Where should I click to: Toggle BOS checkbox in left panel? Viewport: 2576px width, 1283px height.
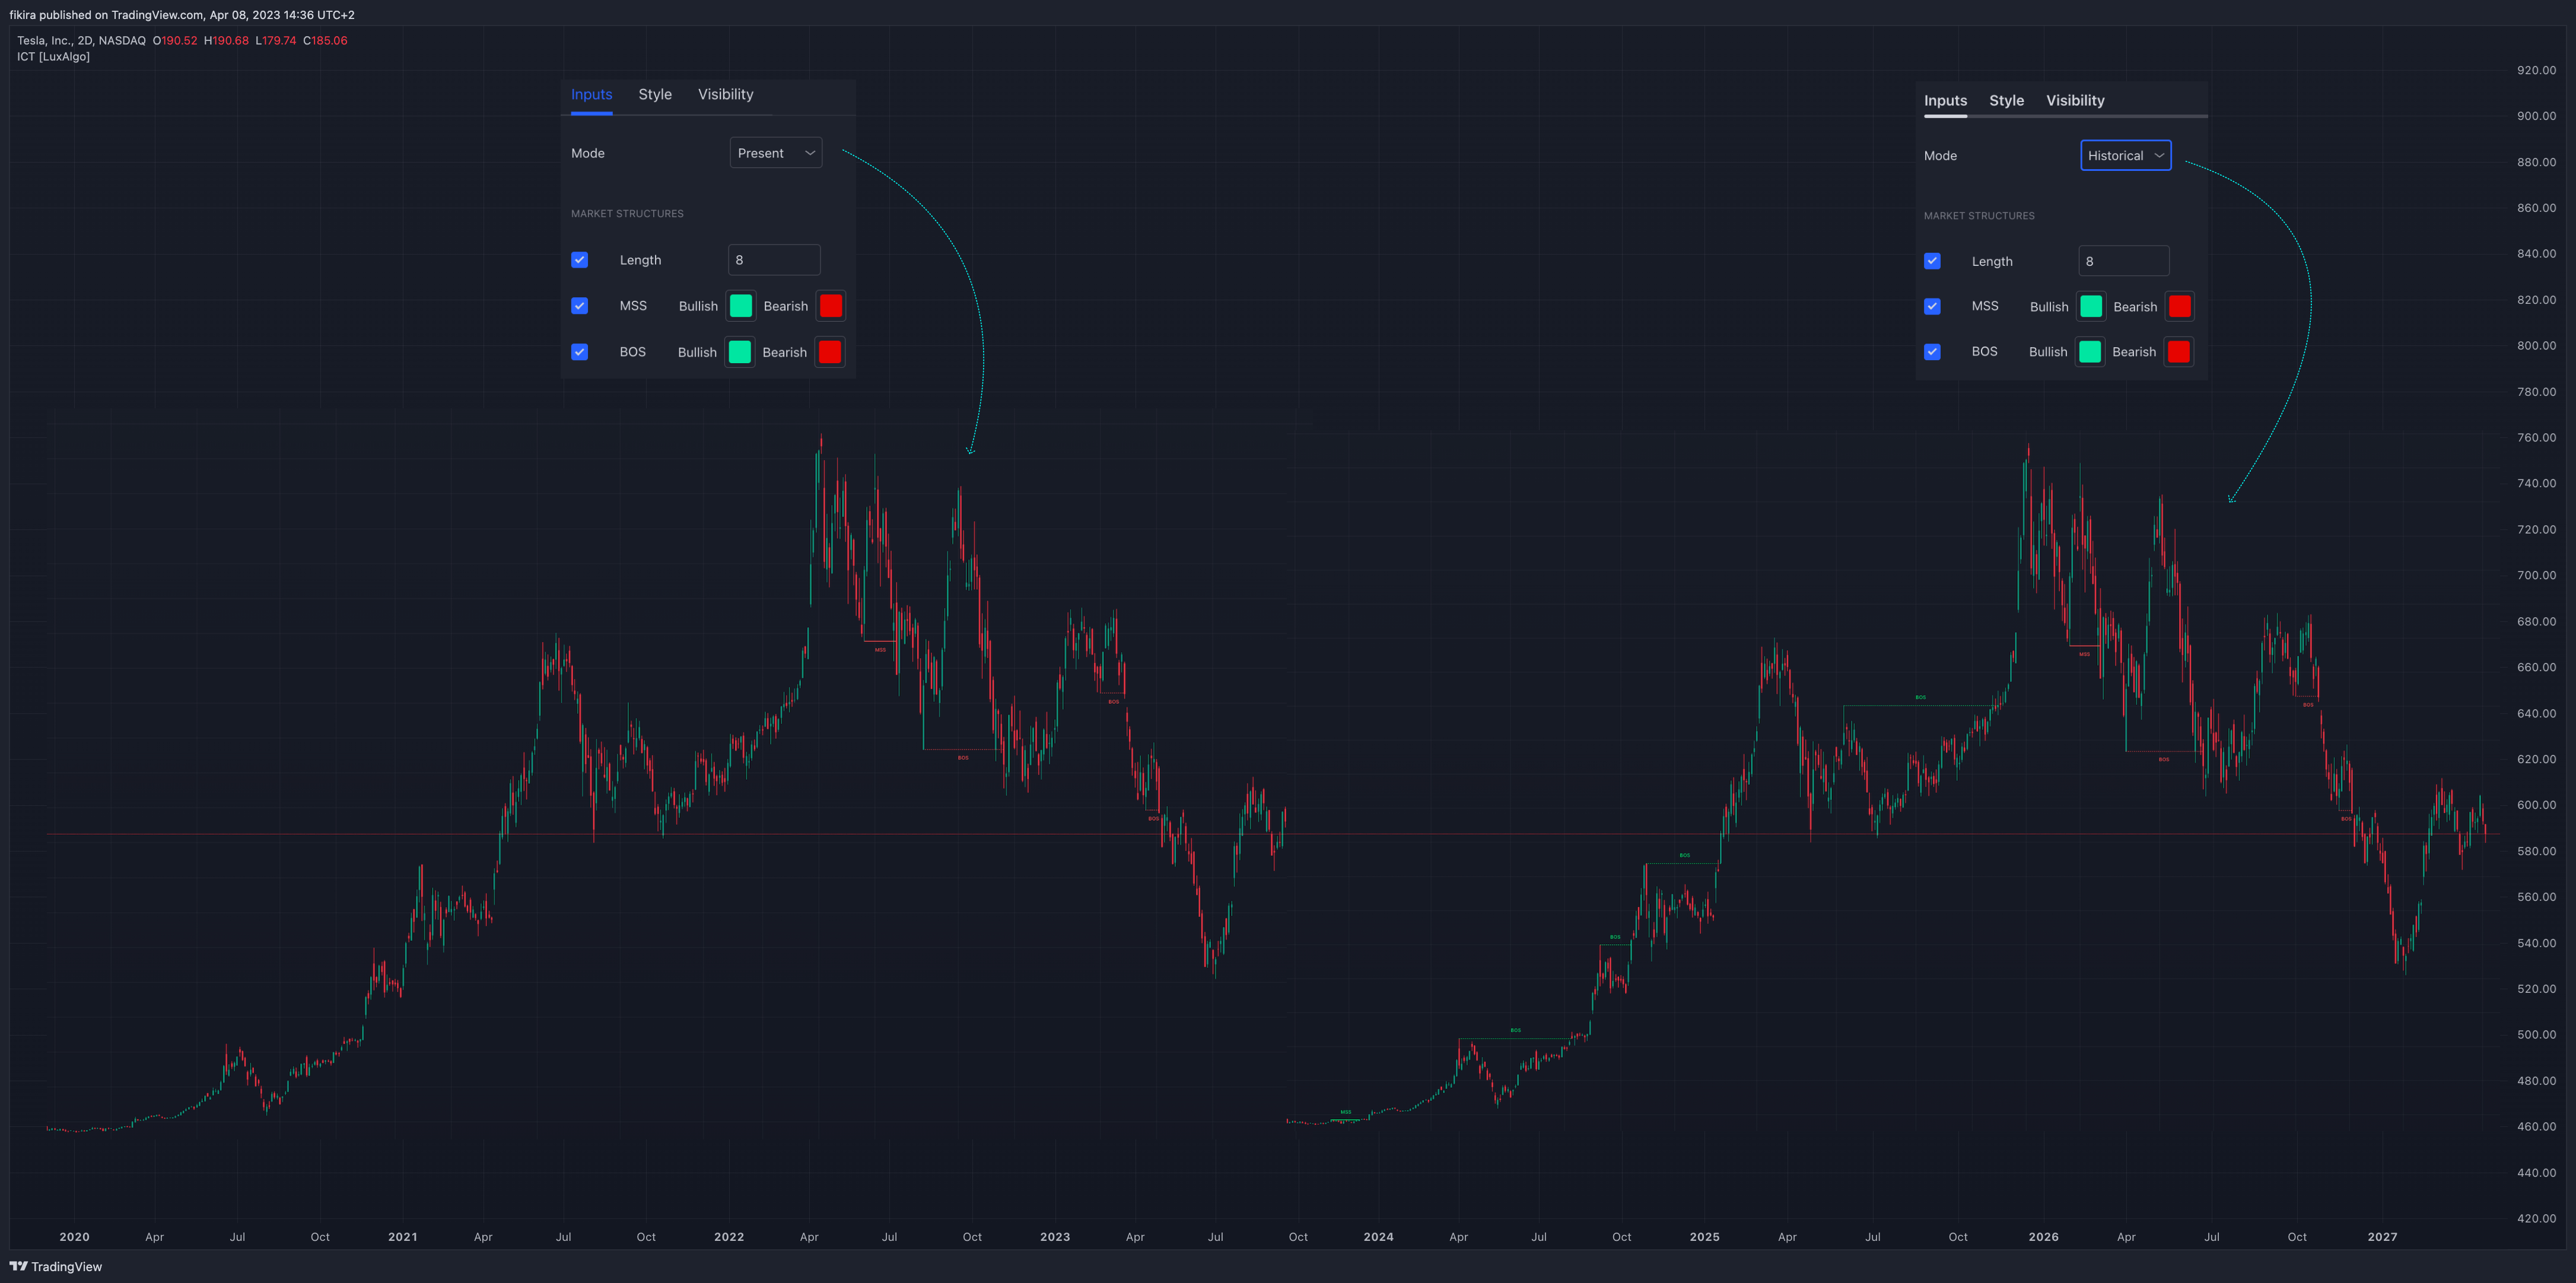[579, 352]
